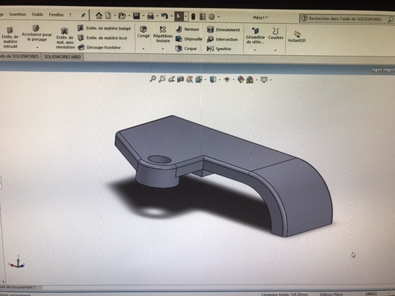Viewport: 395px width, 296px height.
Task: Click Zoom to Fit magnifier icon
Action: coord(154,79)
